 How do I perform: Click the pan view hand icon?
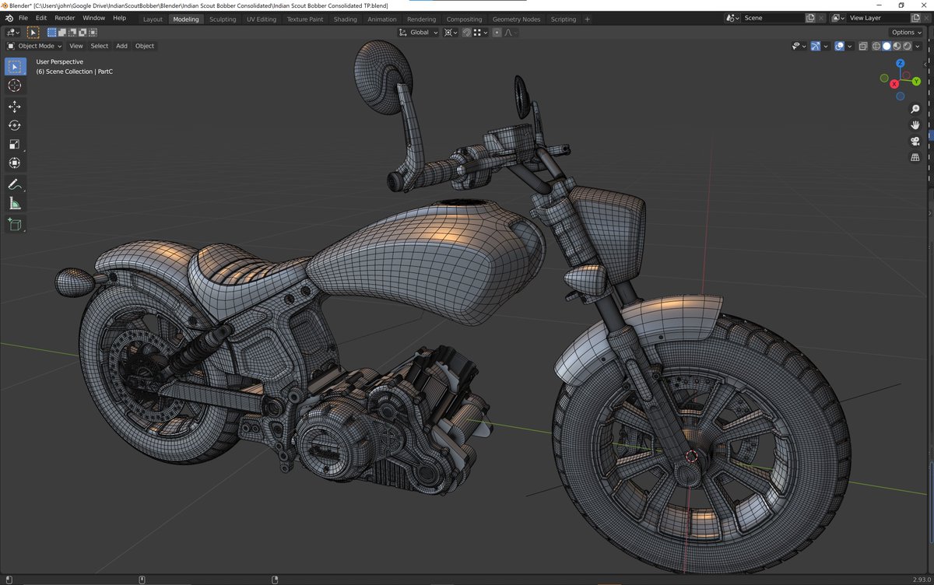pyautogui.click(x=915, y=125)
